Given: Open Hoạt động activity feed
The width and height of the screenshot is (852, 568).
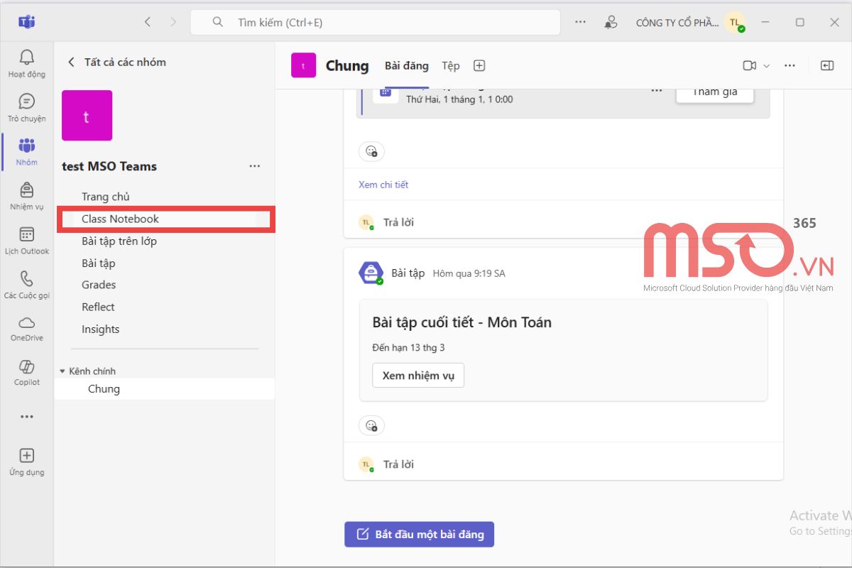Looking at the screenshot, I should (27, 63).
